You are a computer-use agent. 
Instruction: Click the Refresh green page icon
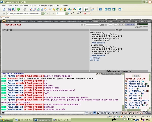pyautogui.click(x=38, y=9)
